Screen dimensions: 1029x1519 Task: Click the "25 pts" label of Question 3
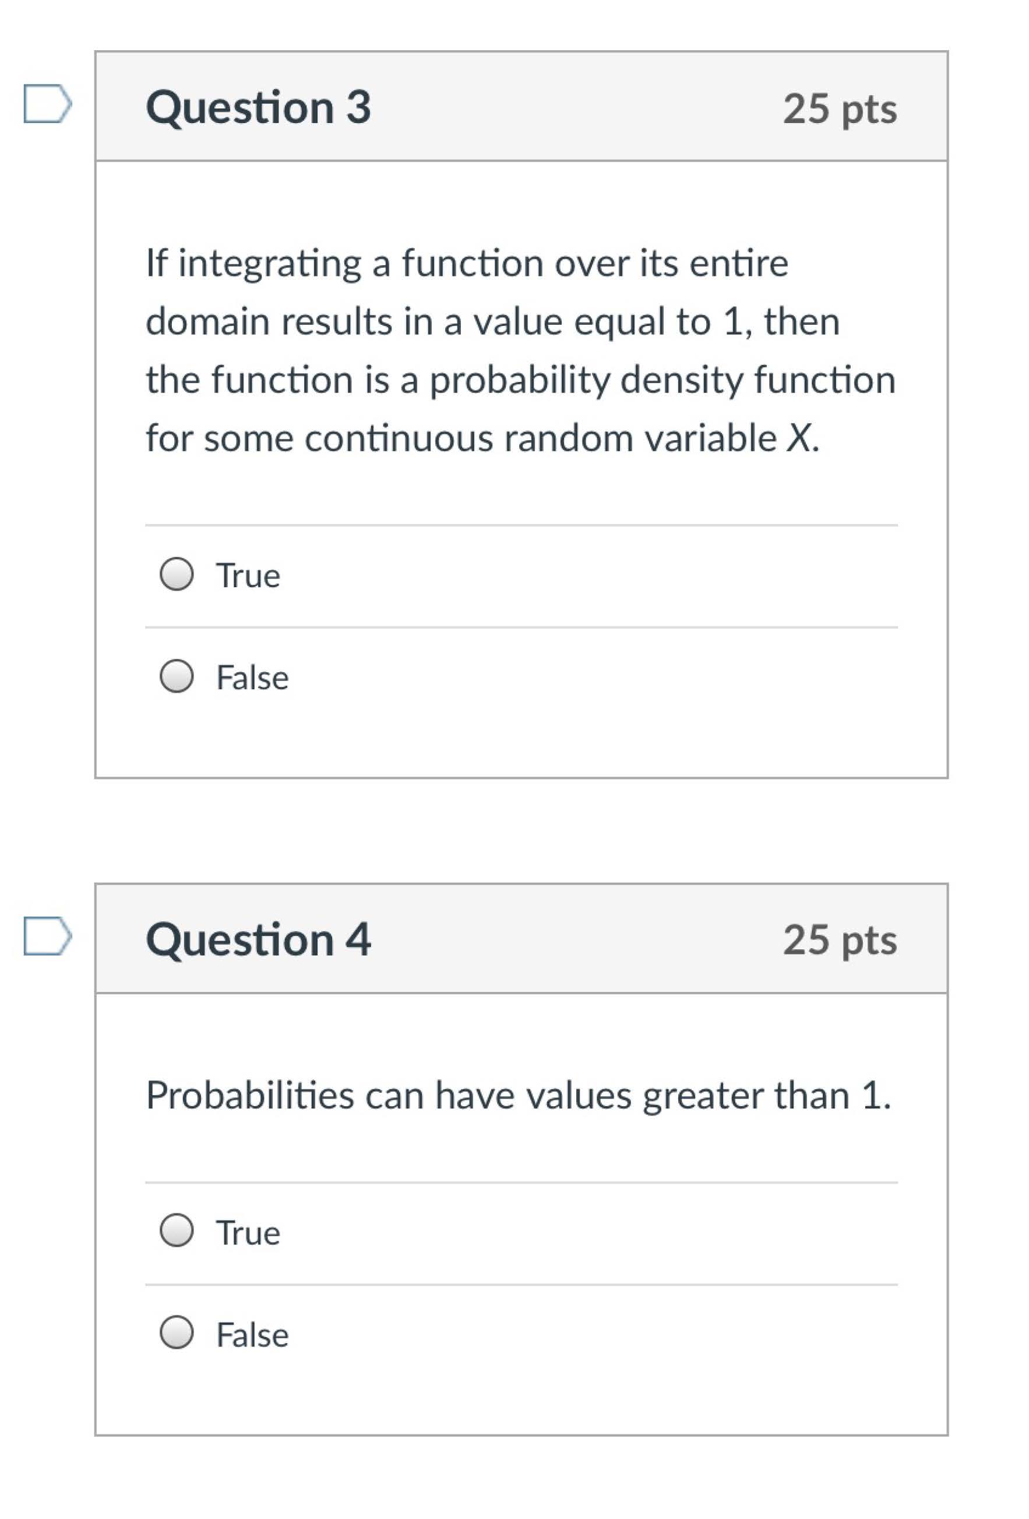(x=840, y=108)
